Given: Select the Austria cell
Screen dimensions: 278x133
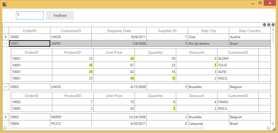Looking at the screenshot, I should tap(250, 37).
